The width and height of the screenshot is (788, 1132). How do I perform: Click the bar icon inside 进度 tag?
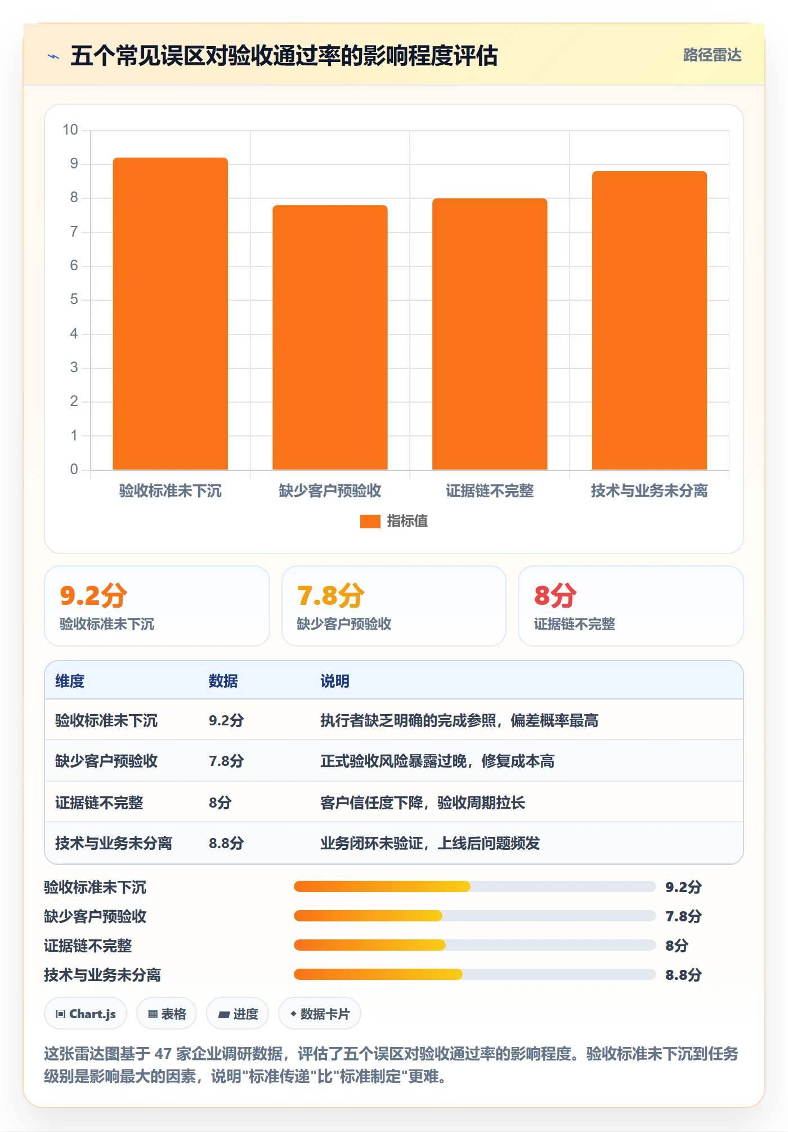[223, 1015]
